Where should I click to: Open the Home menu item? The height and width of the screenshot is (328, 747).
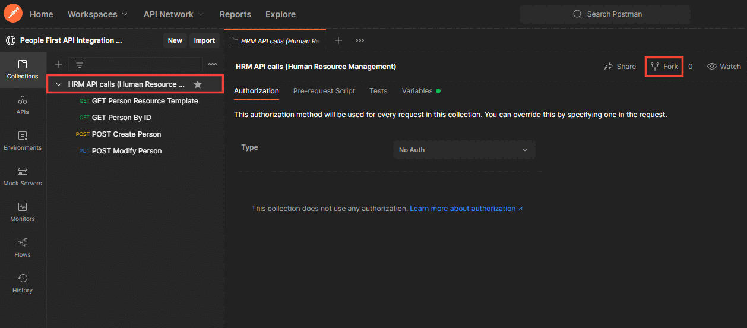pos(42,14)
